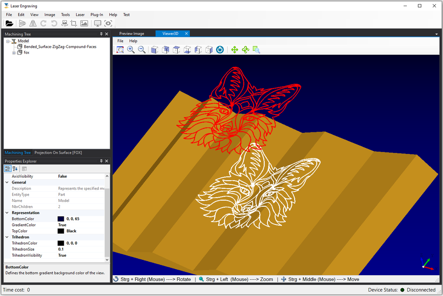Viewport: 443px width, 296px height.
Task: Switch to the Preview Image tab
Action: [x=131, y=34]
